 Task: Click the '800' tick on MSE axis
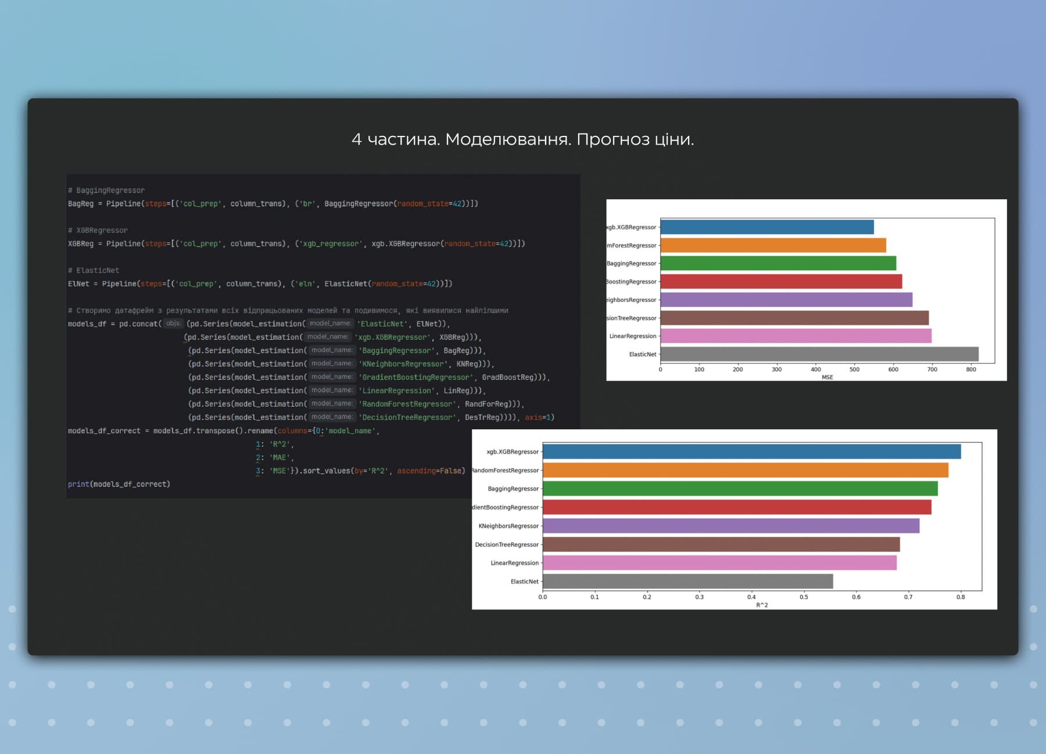971,369
